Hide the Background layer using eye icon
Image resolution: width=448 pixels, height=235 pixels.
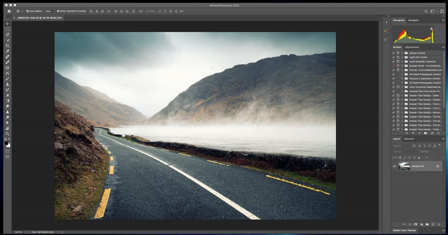click(394, 166)
